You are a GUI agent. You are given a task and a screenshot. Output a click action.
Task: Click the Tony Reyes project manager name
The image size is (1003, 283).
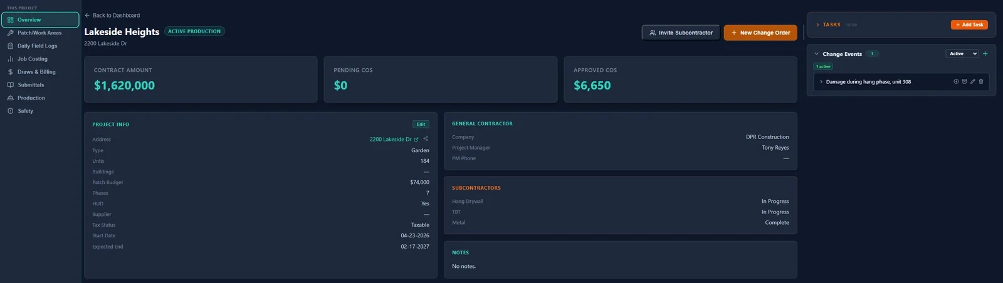pos(775,148)
